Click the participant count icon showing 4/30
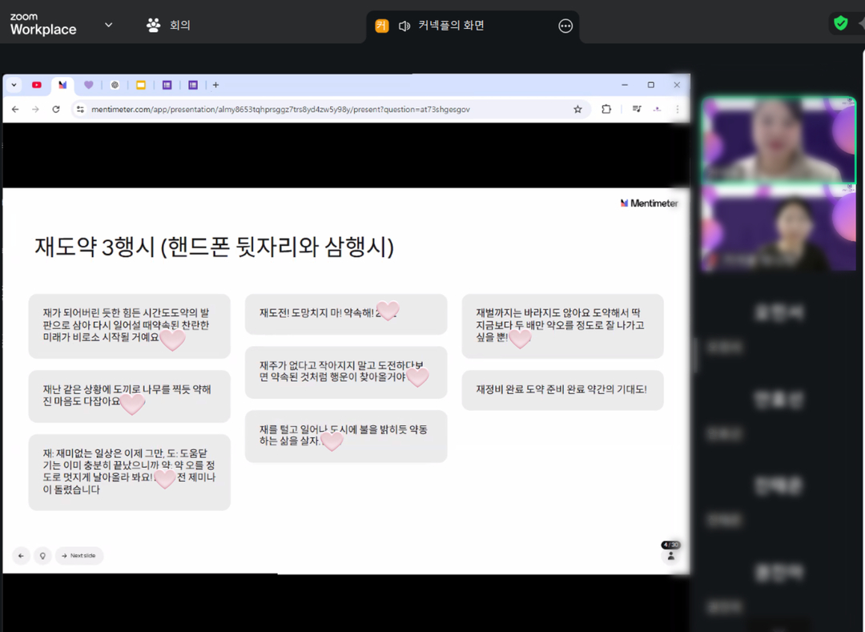This screenshot has width=865, height=632. (670, 551)
